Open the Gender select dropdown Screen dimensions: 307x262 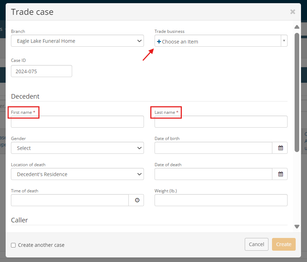coord(77,148)
